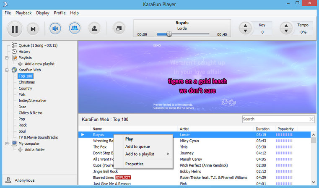
Task: Collapse the My computer tree node
Action: pyautogui.click(x=7, y=144)
